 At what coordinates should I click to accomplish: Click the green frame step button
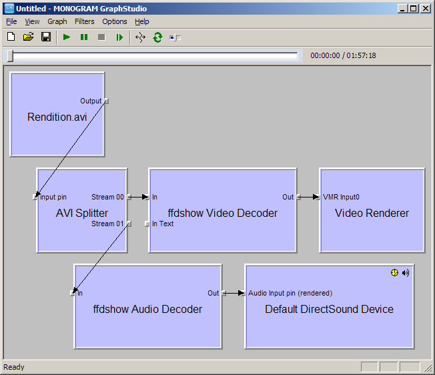point(119,37)
